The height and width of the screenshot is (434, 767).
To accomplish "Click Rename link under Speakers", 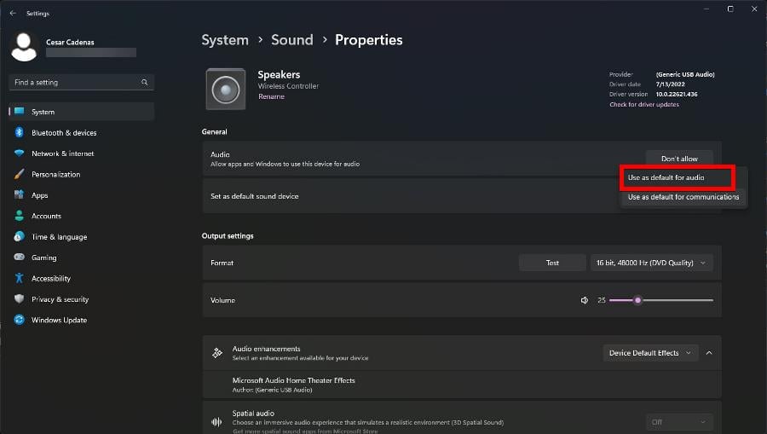I will click(x=272, y=96).
